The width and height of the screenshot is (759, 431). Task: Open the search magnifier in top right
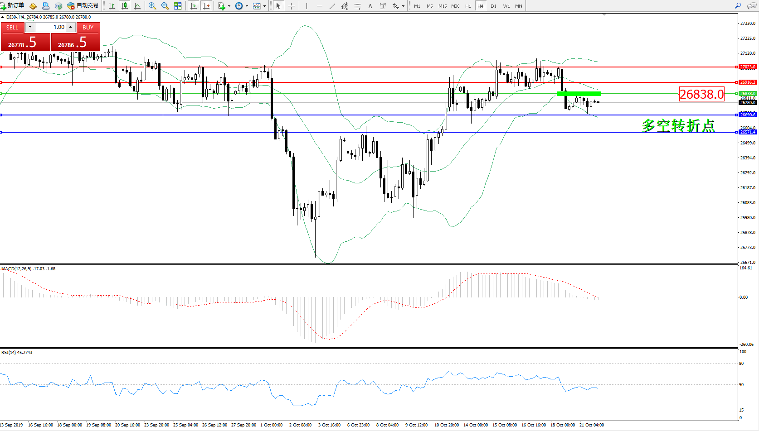tap(738, 6)
